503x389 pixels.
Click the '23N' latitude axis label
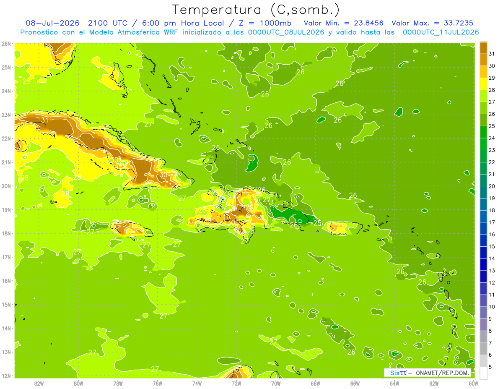tap(6, 115)
